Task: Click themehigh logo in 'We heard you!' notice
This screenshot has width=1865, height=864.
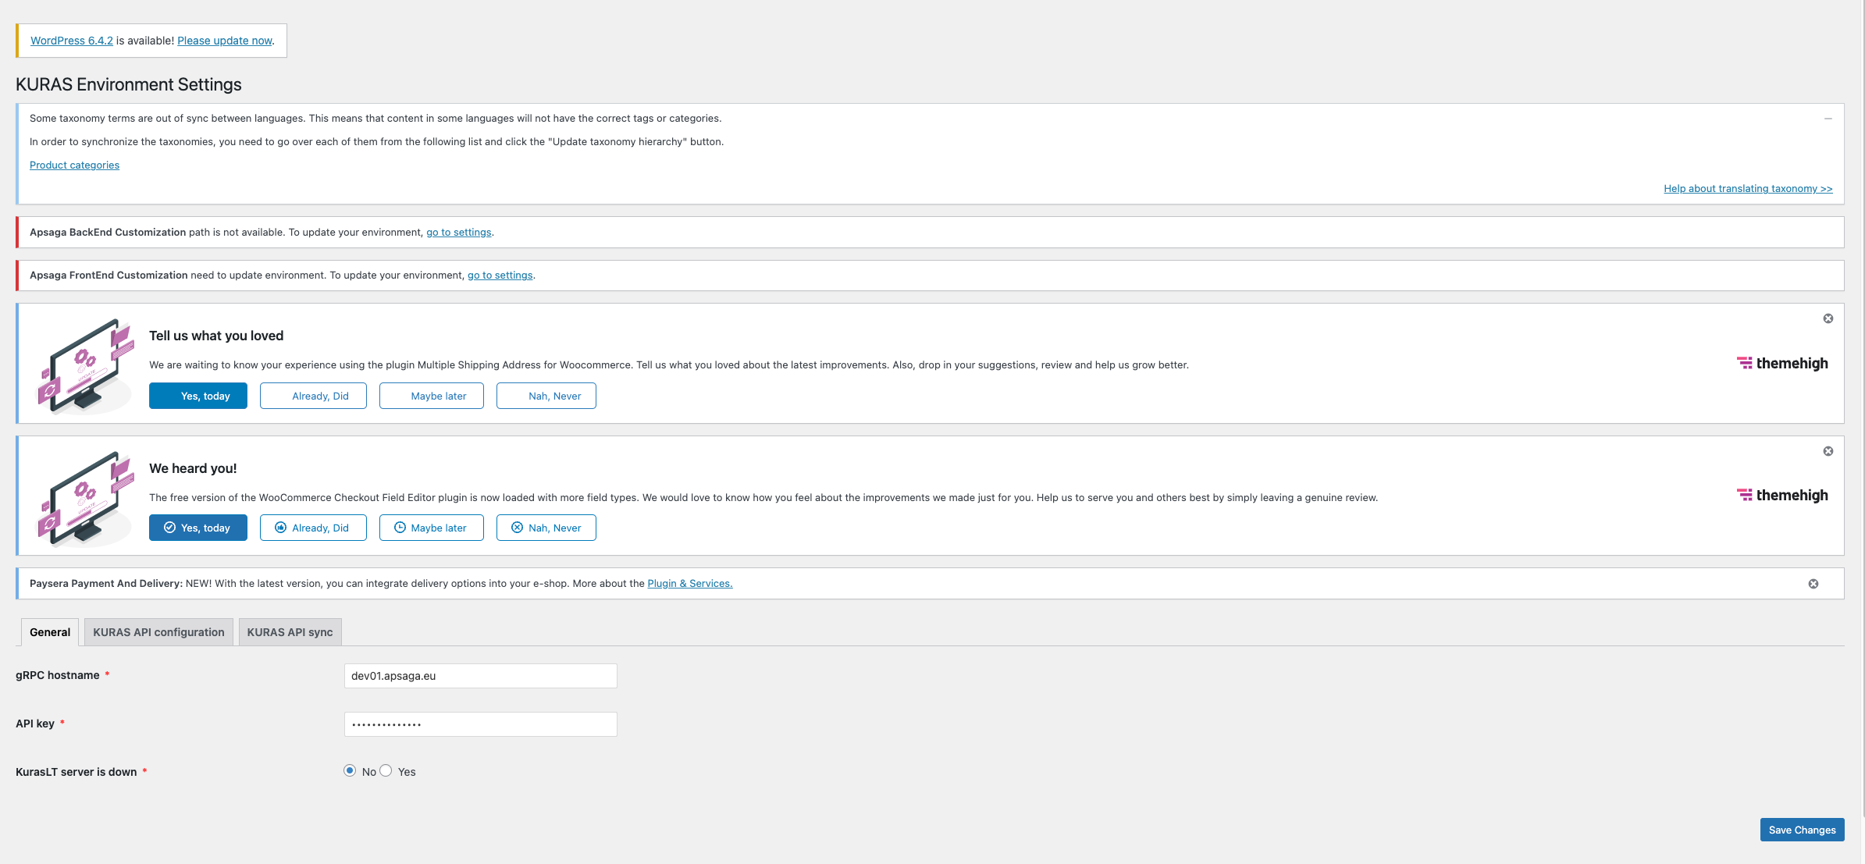Action: point(1782,495)
